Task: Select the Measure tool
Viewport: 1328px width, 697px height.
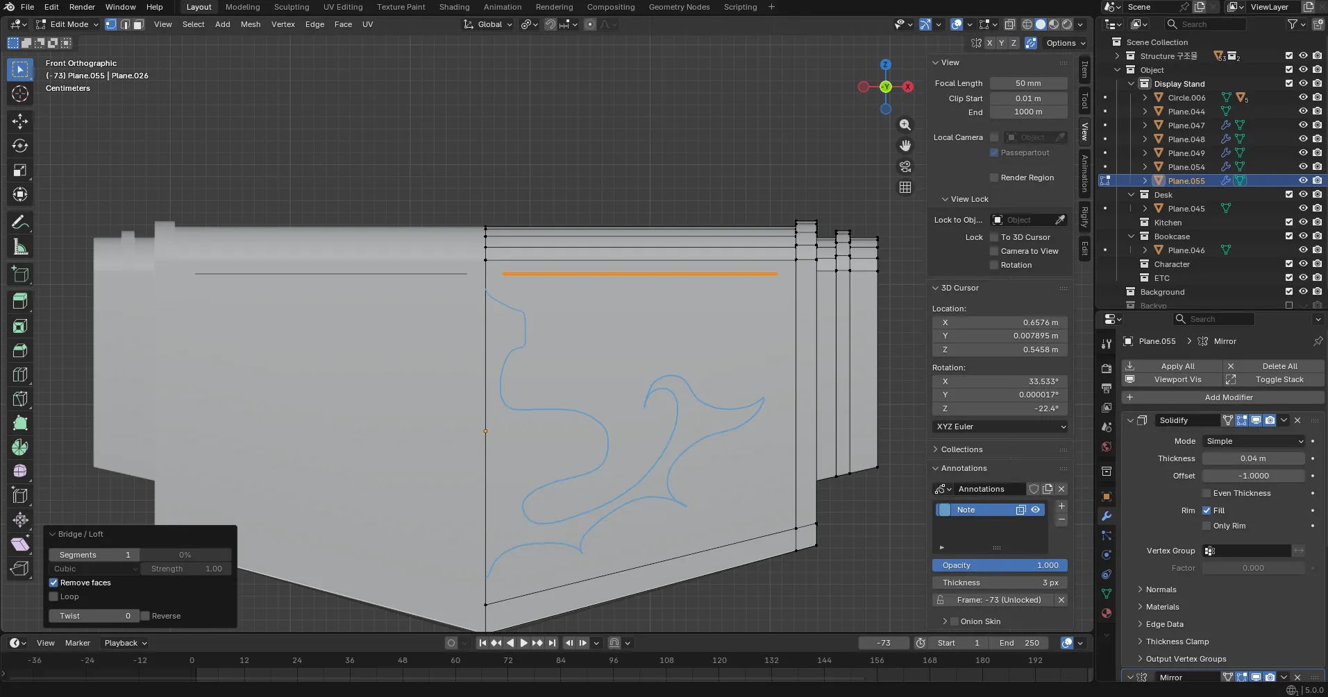Action: pyautogui.click(x=19, y=247)
